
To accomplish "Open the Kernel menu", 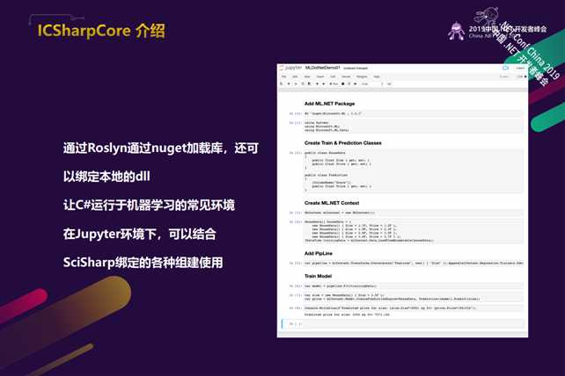I will tap(346, 76).
